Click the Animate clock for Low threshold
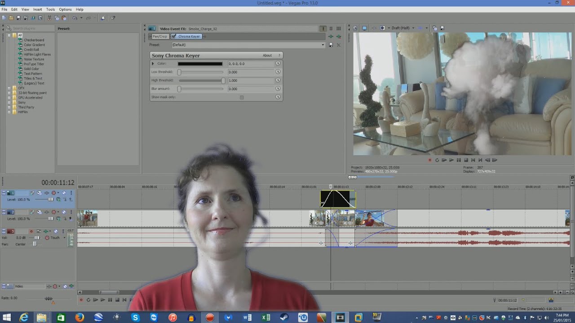The width and height of the screenshot is (575, 323). pyautogui.click(x=278, y=72)
